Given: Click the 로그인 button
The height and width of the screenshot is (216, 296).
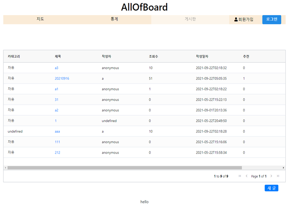Looking at the screenshot, I should 272,19.
